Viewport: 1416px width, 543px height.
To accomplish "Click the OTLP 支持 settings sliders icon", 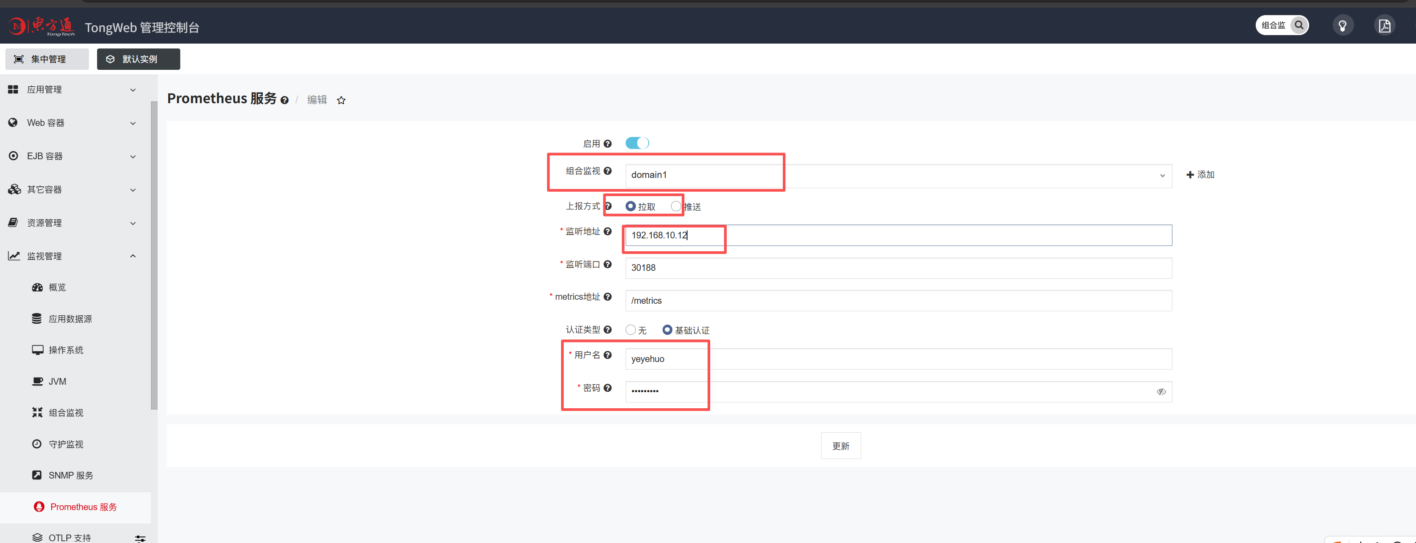I will (x=140, y=538).
